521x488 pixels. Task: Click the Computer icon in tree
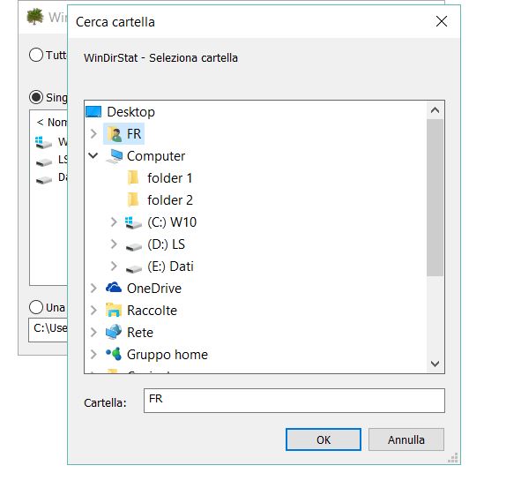click(114, 156)
